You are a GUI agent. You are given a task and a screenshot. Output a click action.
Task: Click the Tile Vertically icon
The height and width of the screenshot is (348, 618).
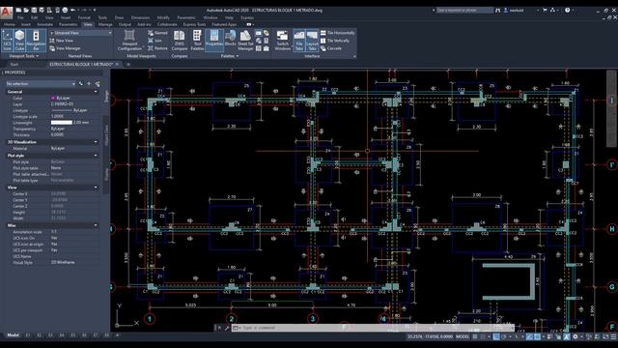pos(323,41)
